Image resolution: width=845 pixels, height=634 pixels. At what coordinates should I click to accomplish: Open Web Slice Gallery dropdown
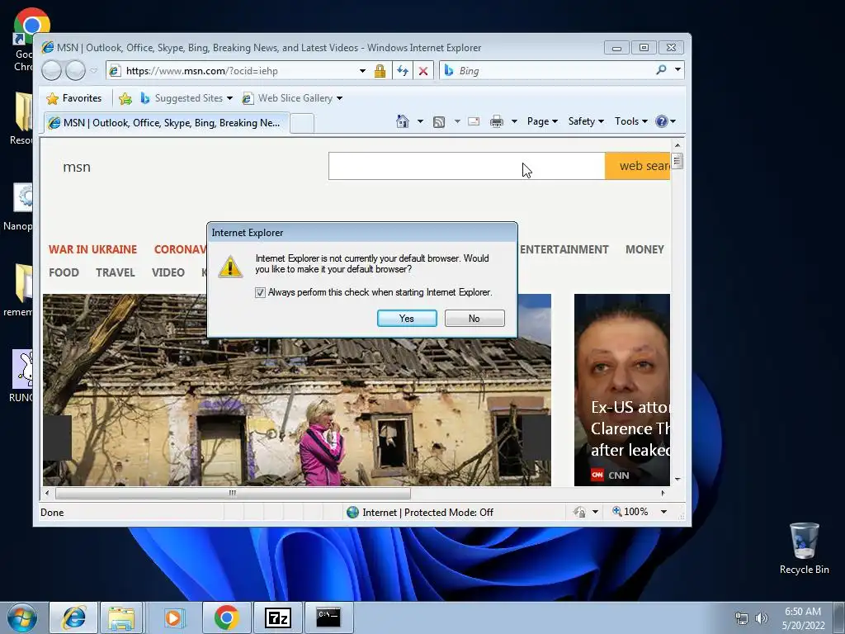point(292,98)
